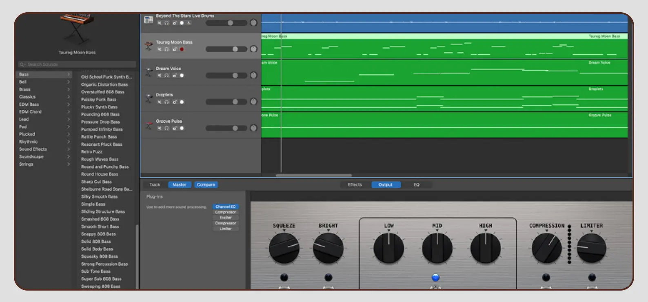Click the Compare button
The image size is (648, 302).
click(x=206, y=184)
